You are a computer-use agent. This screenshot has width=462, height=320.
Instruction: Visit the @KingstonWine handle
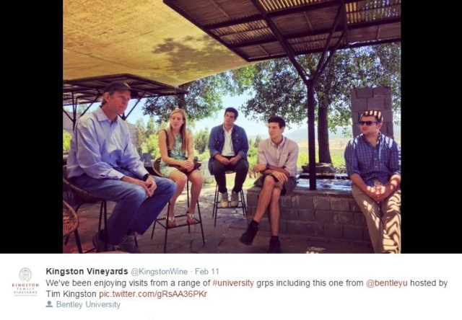click(x=159, y=272)
